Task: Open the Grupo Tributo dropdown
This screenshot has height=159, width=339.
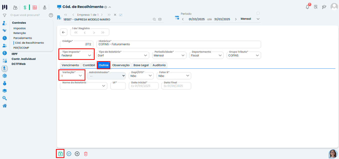Action: [244, 55]
